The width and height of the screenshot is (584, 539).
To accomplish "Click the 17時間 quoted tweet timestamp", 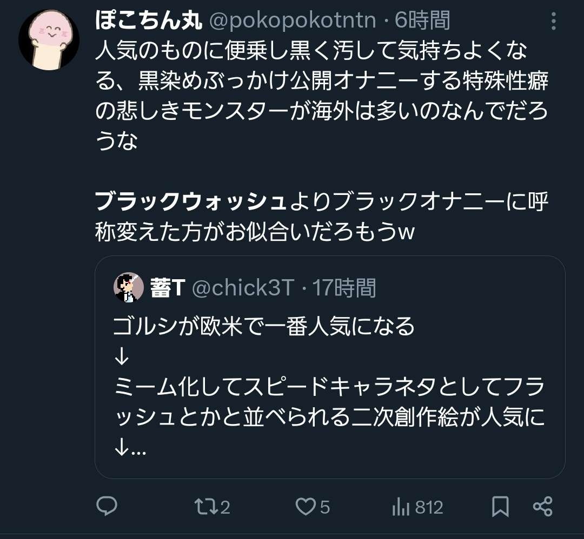I will point(344,288).
